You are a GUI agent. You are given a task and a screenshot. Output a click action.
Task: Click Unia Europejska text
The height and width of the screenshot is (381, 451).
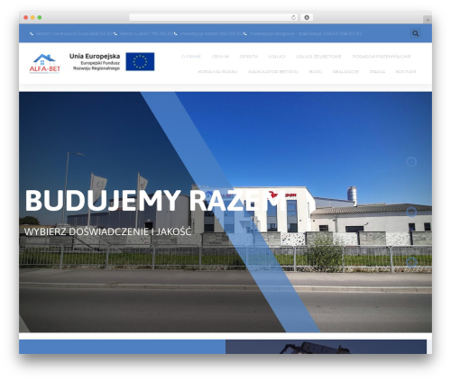pos(95,56)
